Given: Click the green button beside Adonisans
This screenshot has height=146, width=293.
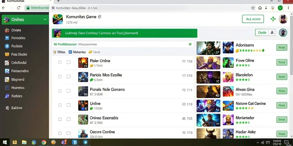Looking at the screenshot, I should point(282,48).
